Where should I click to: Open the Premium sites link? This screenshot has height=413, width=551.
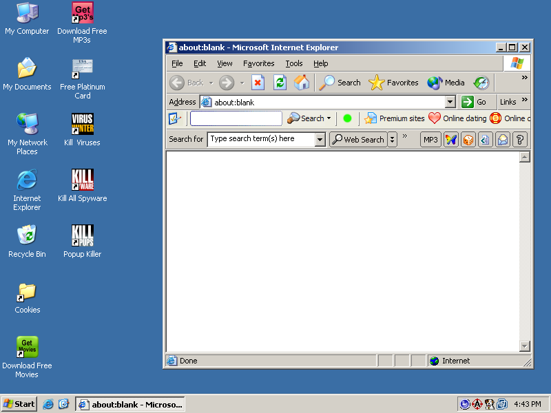pos(394,118)
